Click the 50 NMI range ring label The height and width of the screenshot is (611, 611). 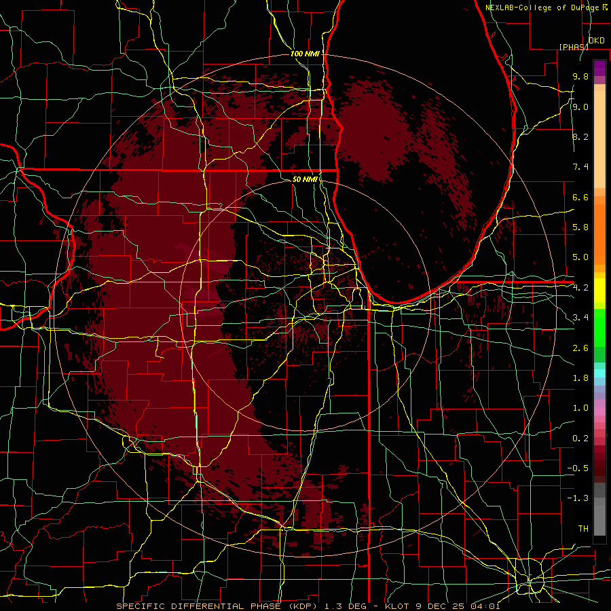305,179
